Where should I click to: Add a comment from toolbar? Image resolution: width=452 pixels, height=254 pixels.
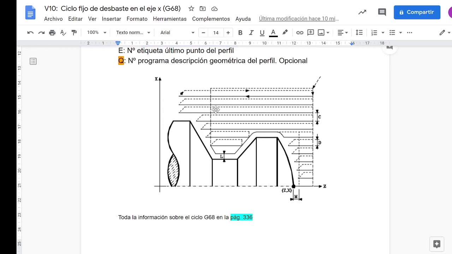311,32
